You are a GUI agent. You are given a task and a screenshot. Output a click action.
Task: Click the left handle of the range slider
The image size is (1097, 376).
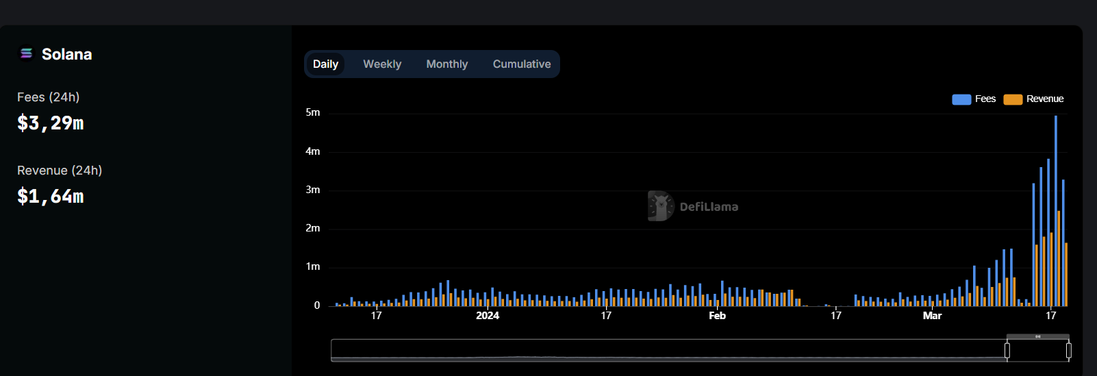[x=1007, y=351]
